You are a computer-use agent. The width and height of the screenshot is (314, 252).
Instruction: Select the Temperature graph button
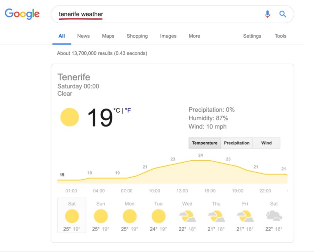click(x=204, y=143)
